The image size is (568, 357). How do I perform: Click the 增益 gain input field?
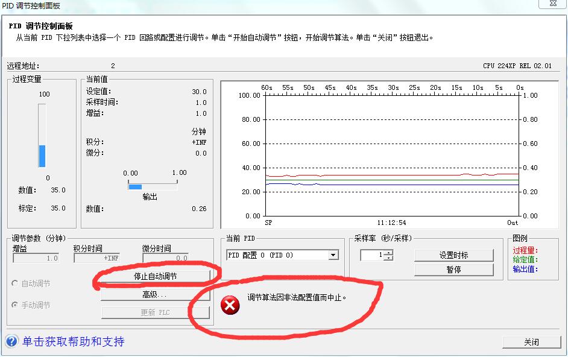point(36,258)
